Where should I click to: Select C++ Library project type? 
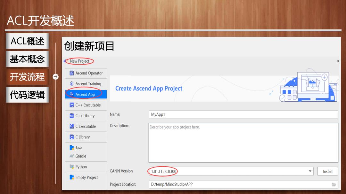[x=86, y=116]
